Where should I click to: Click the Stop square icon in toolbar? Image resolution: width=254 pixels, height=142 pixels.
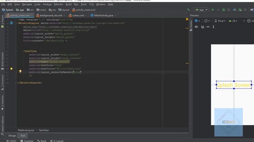(245, 10)
